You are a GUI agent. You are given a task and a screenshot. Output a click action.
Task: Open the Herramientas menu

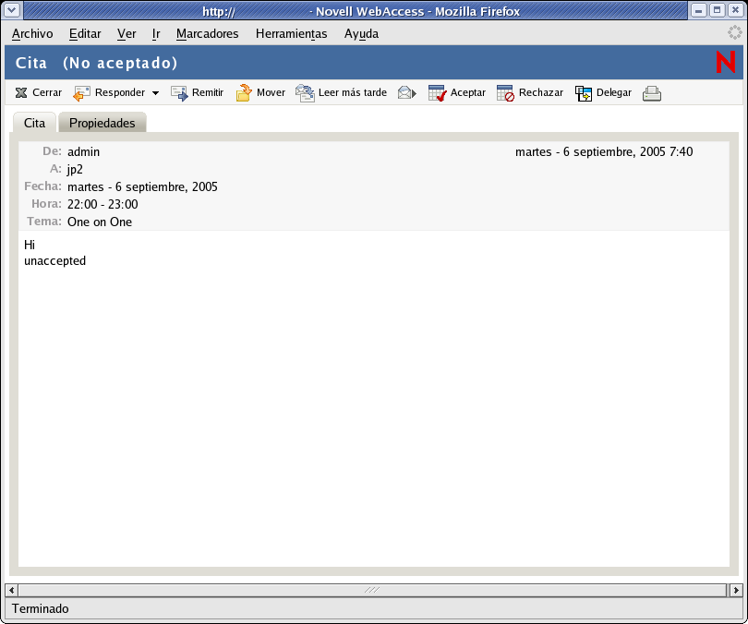point(292,34)
